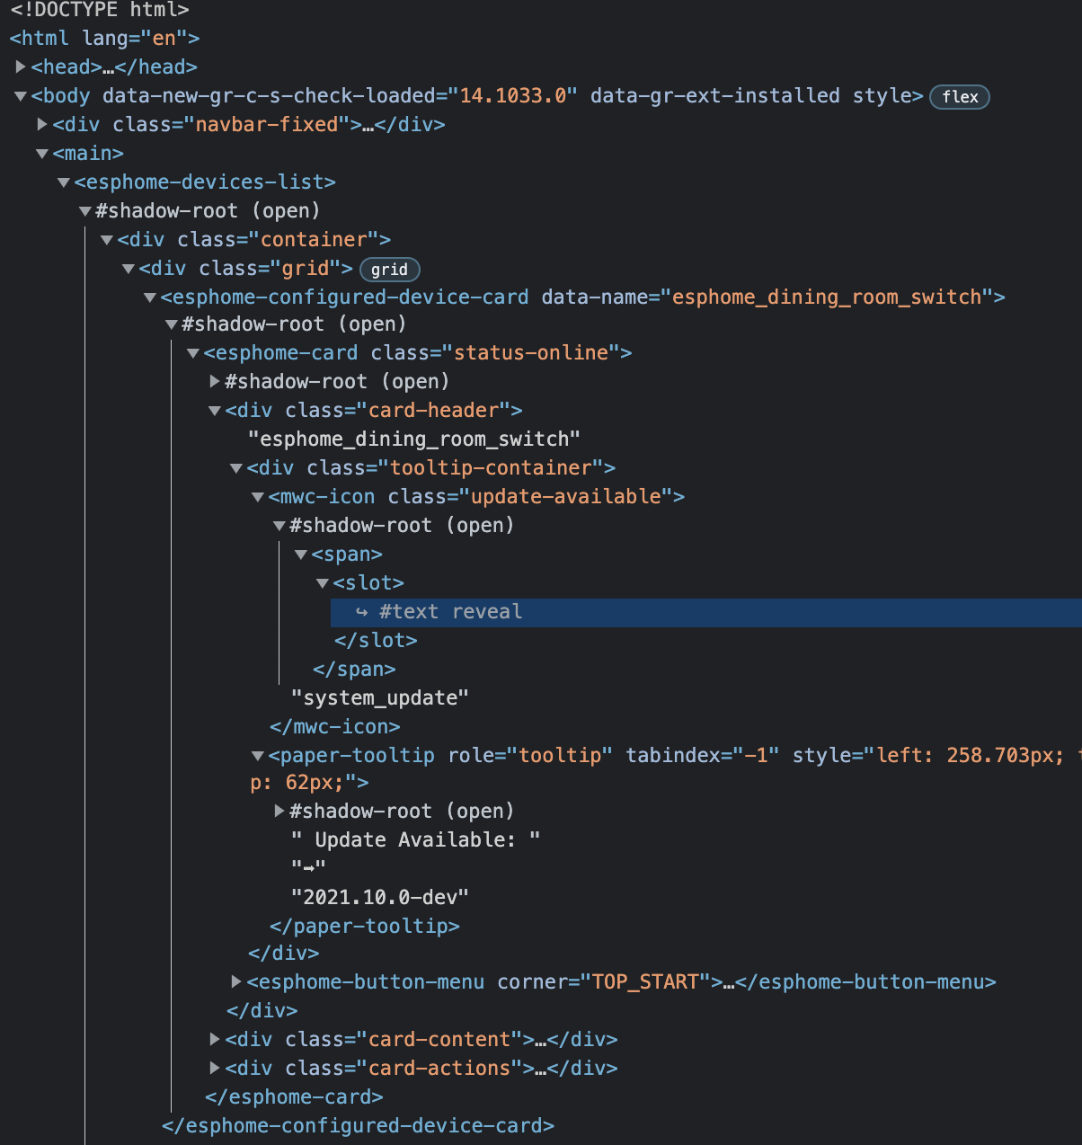Expand the card-actions div

click(x=214, y=1068)
